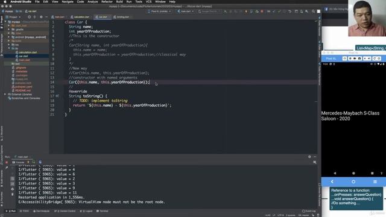Expand the ios folder
Image resolution: width=386 pixels, height=217 pixels.
(9, 45)
